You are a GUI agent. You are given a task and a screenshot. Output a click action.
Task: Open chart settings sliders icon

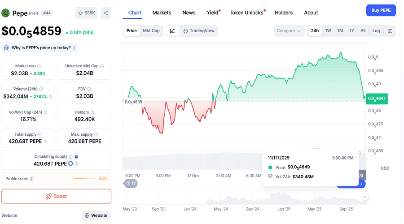tap(390, 31)
